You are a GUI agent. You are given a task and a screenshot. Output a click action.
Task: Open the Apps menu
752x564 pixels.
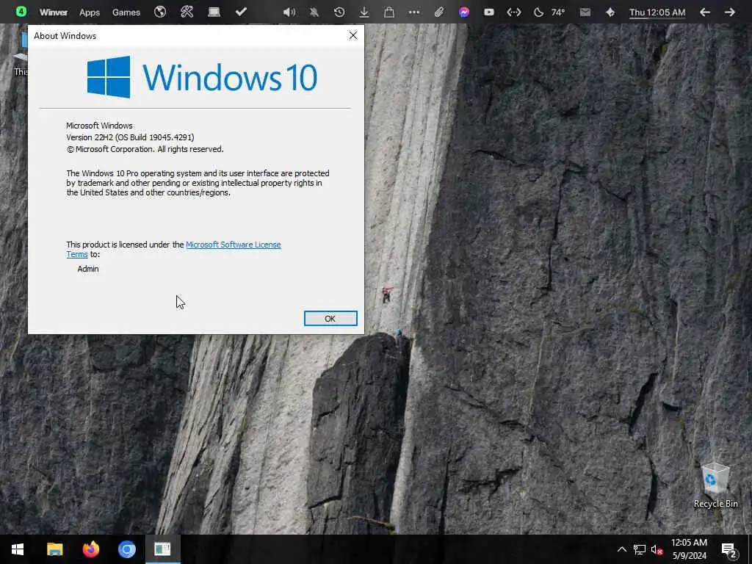pyautogui.click(x=89, y=12)
